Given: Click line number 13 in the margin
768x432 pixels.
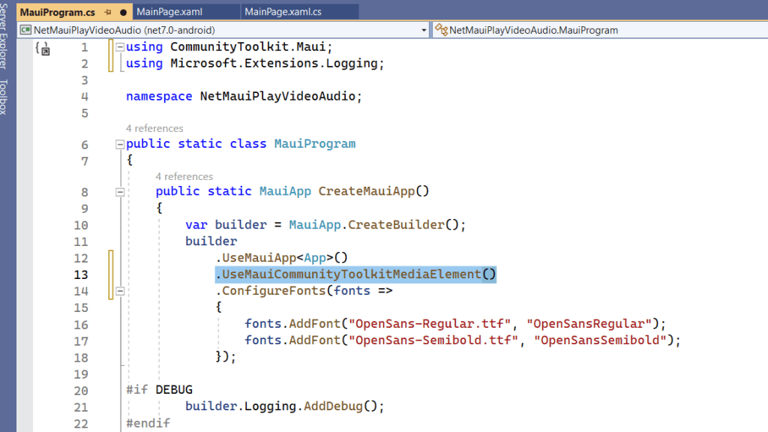Looking at the screenshot, I should 81,275.
